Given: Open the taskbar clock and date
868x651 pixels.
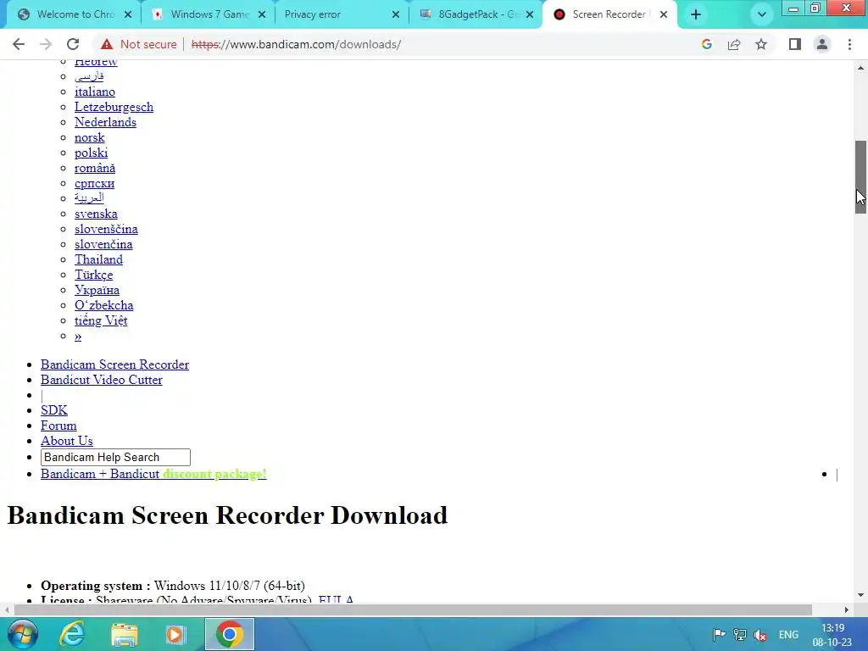Looking at the screenshot, I should (x=832, y=635).
